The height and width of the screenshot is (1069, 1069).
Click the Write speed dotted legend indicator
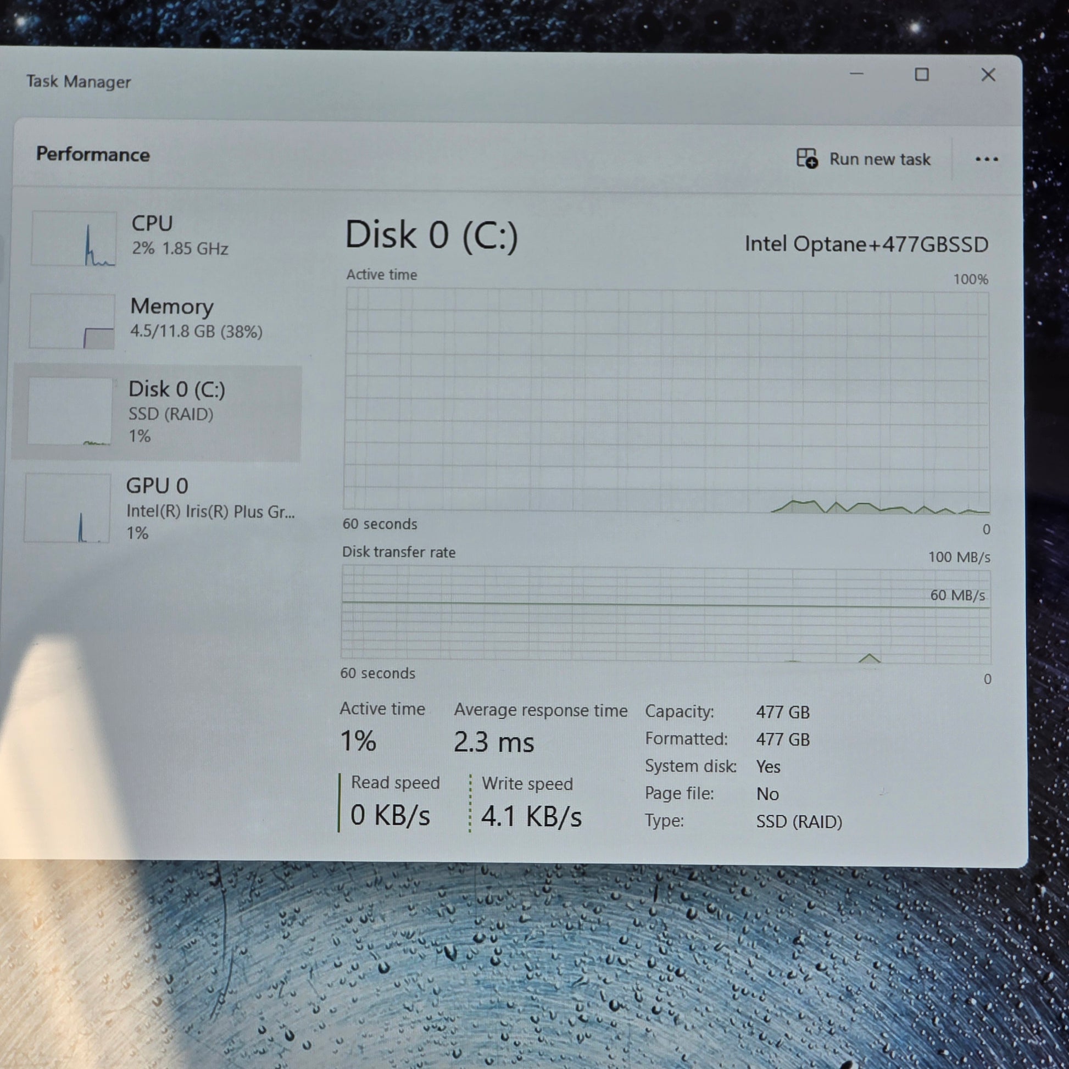click(470, 804)
